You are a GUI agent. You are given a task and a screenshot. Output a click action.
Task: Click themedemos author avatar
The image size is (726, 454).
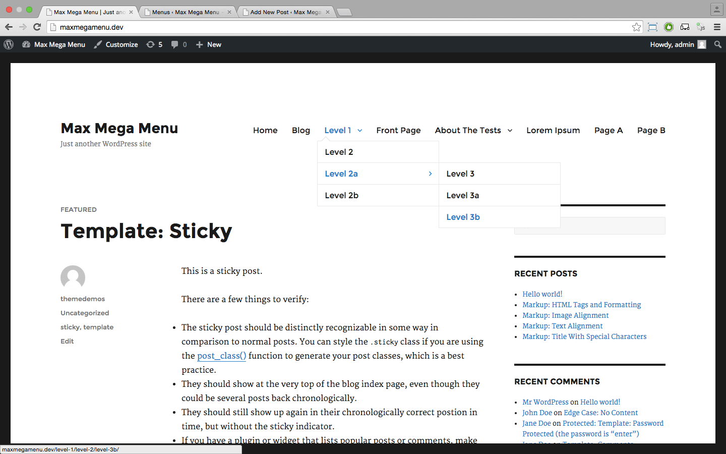73,277
